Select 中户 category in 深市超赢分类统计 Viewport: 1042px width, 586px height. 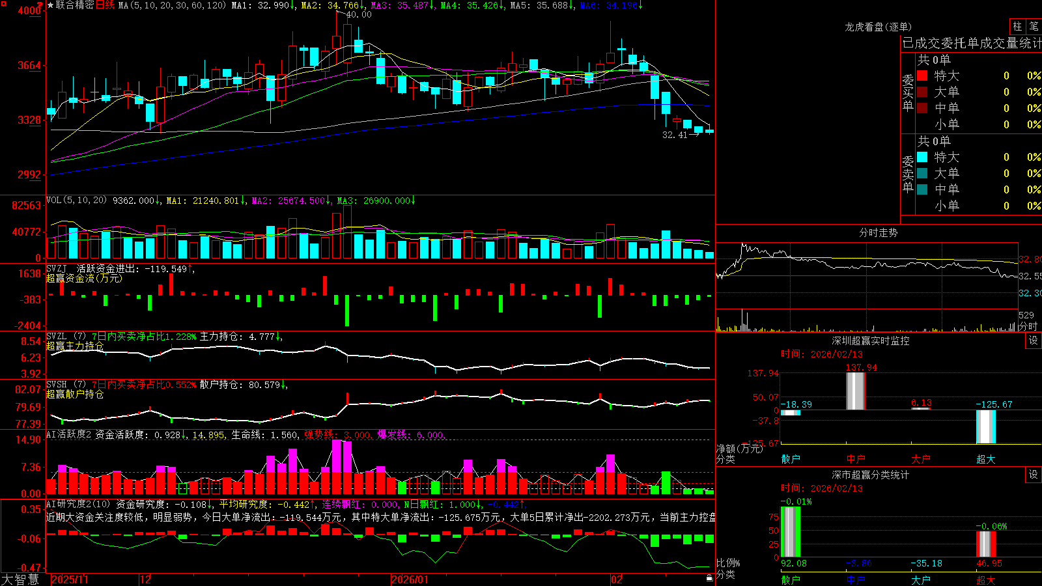point(856,579)
